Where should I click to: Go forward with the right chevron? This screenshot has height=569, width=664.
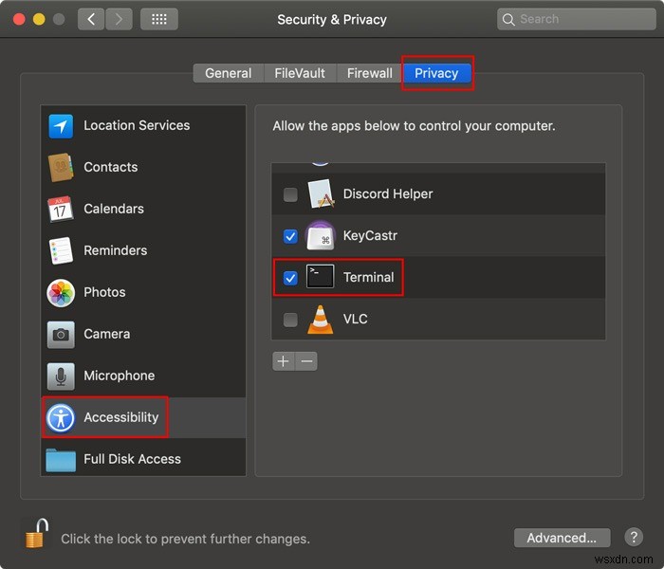[x=119, y=19]
